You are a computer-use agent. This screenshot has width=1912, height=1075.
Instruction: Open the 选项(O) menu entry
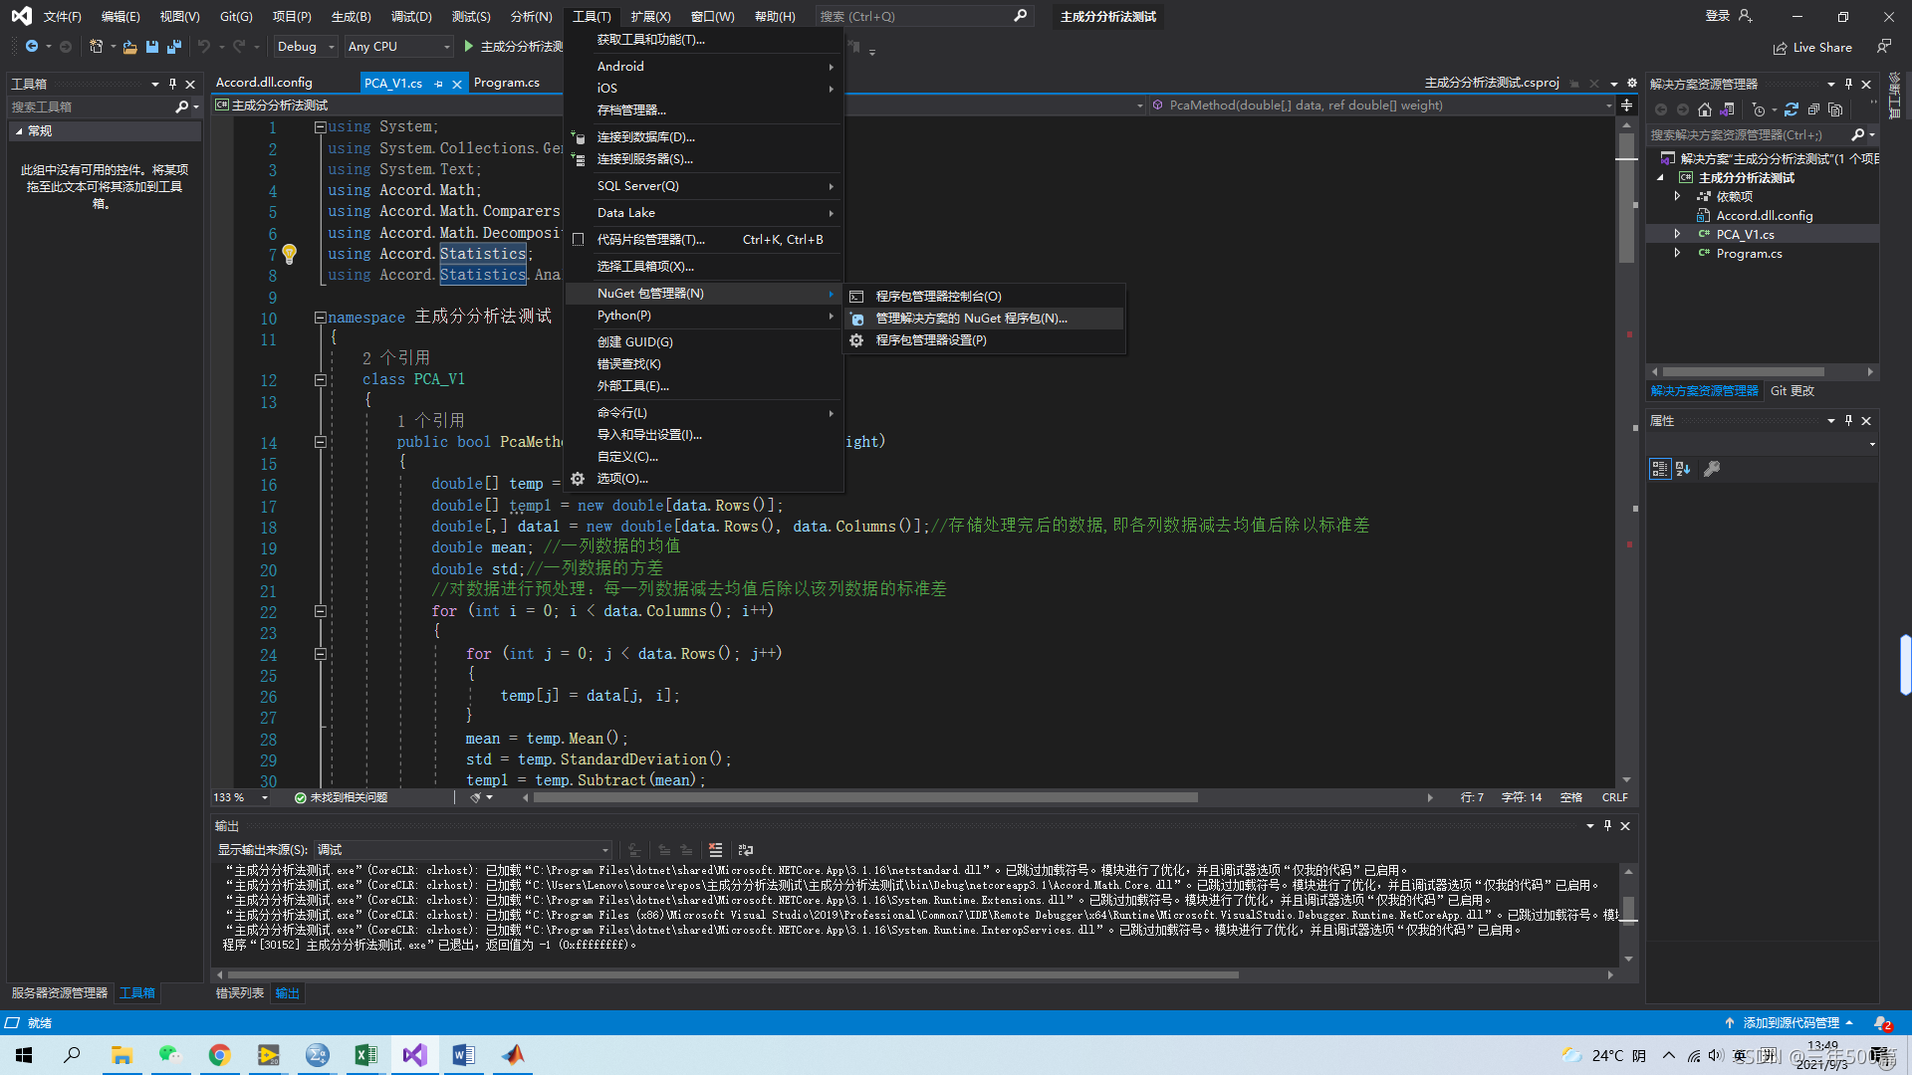[704, 479]
